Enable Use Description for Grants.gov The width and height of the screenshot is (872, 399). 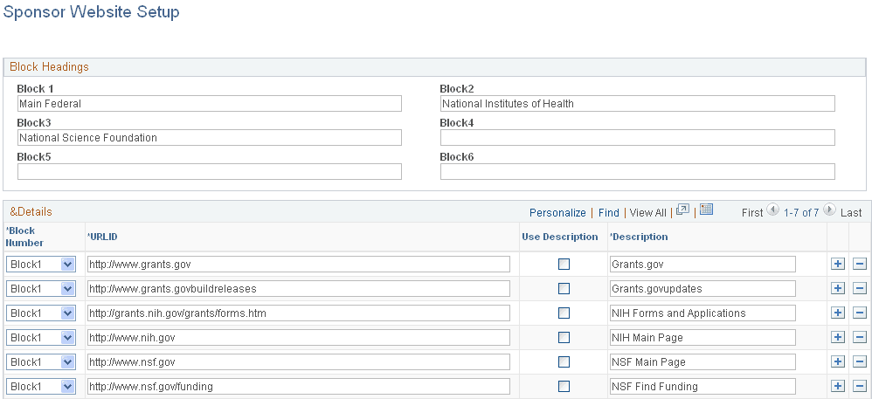click(564, 264)
